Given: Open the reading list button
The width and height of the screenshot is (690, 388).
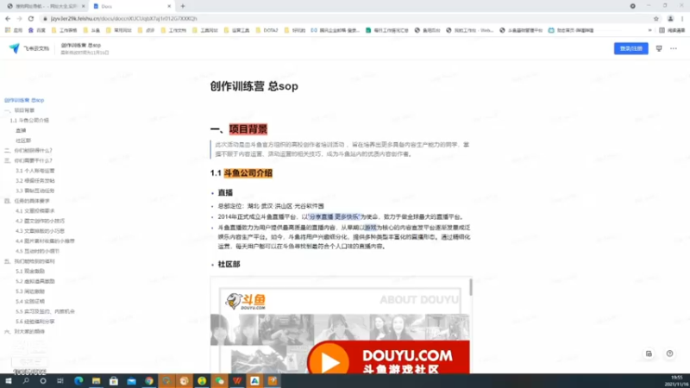Looking at the screenshot, I should click(x=672, y=30).
